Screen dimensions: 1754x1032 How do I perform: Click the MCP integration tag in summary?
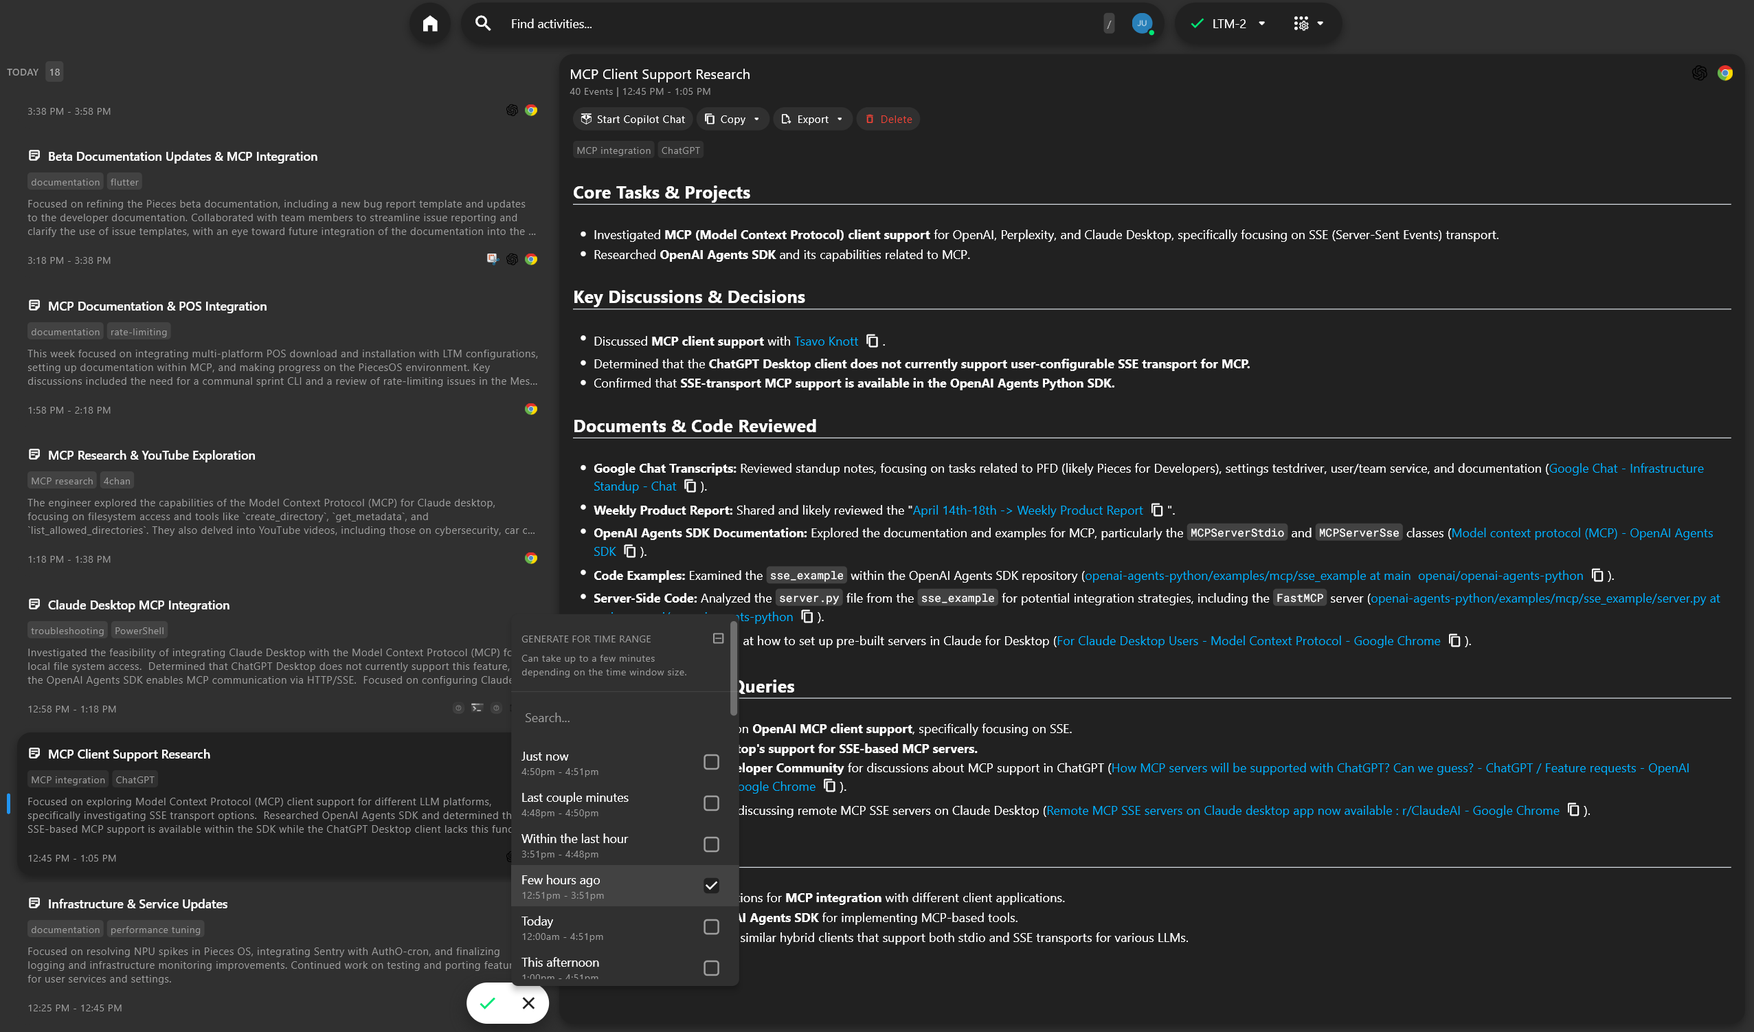pyautogui.click(x=614, y=150)
